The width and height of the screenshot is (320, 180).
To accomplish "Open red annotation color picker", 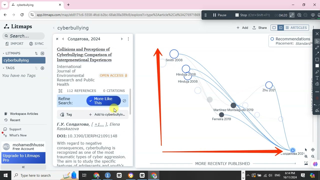I will tap(317, 98).
